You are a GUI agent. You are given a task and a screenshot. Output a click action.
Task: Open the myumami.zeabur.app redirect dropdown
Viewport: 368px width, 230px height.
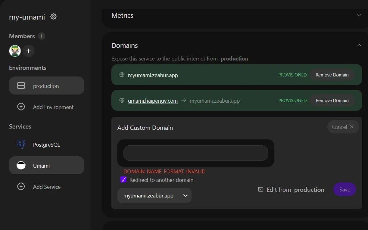point(154,195)
